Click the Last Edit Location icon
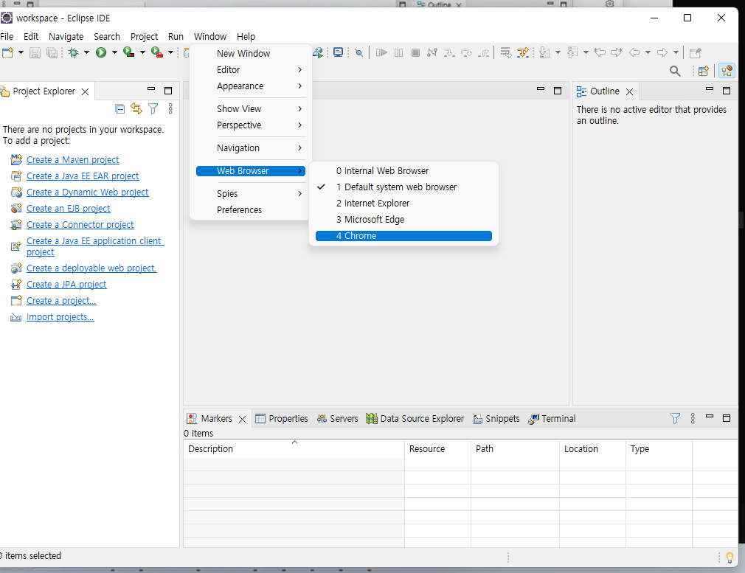 (600, 53)
